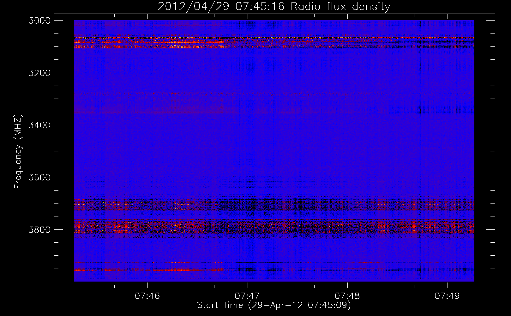Click the 07:47 time axis label
This screenshot has width=511, height=316.
247,296
